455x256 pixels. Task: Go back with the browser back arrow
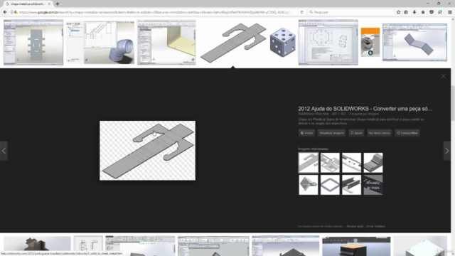coord(5,12)
